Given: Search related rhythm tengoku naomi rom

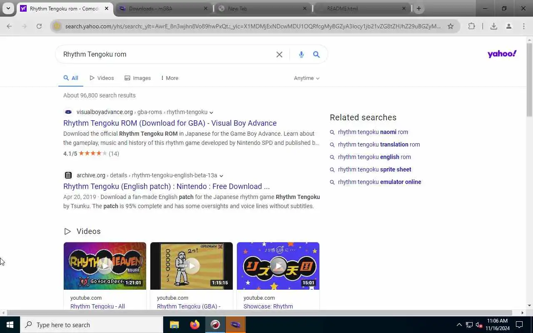Looking at the screenshot, I should coord(373,132).
